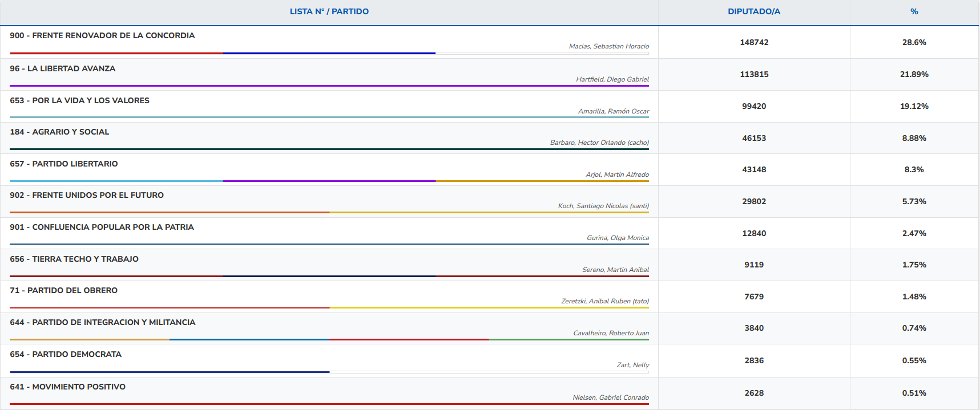The image size is (980, 410).
Task: Select the vote count 99420
Action: click(x=753, y=106)
